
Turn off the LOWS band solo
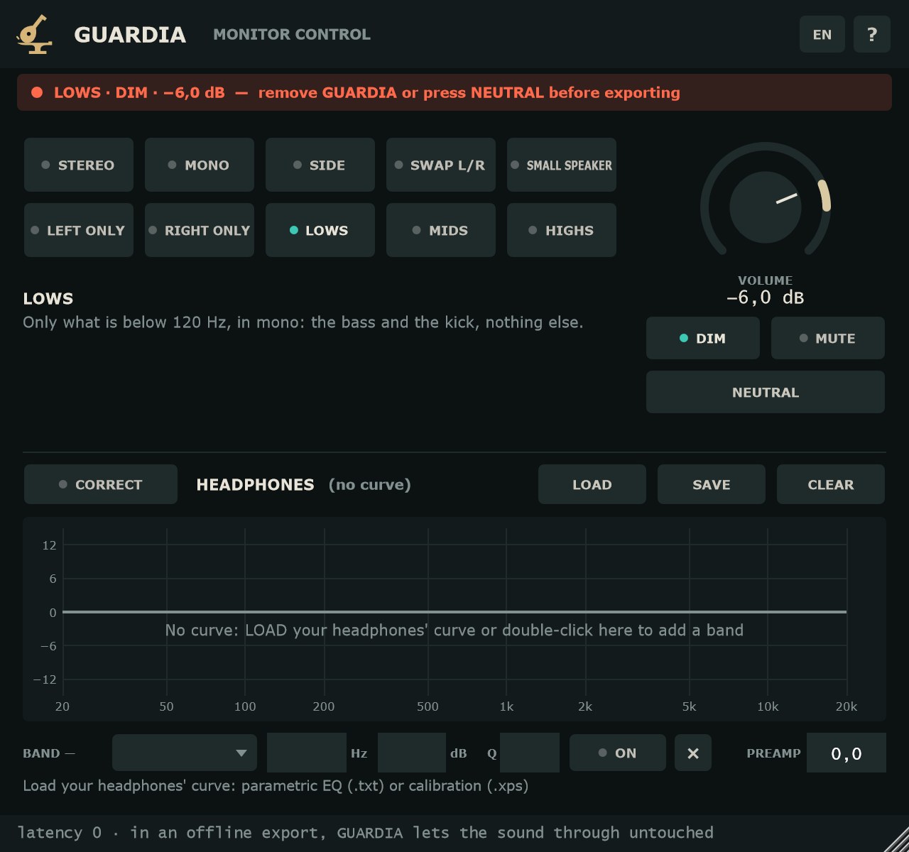[x=320, y=230]
